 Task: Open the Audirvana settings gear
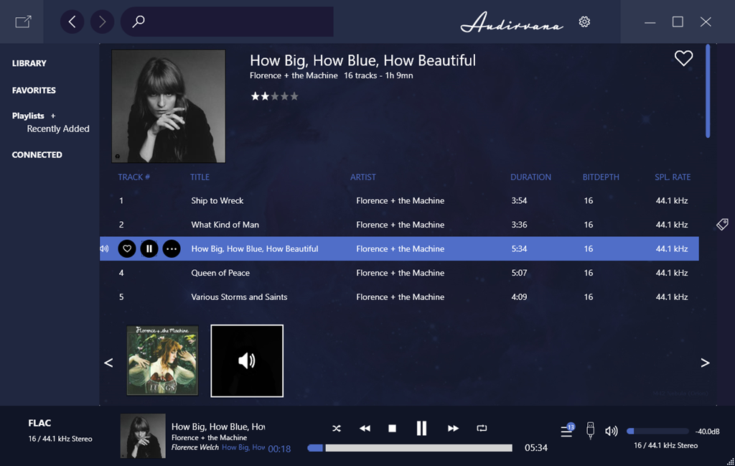pyautogui.click(x=584, y=22)
